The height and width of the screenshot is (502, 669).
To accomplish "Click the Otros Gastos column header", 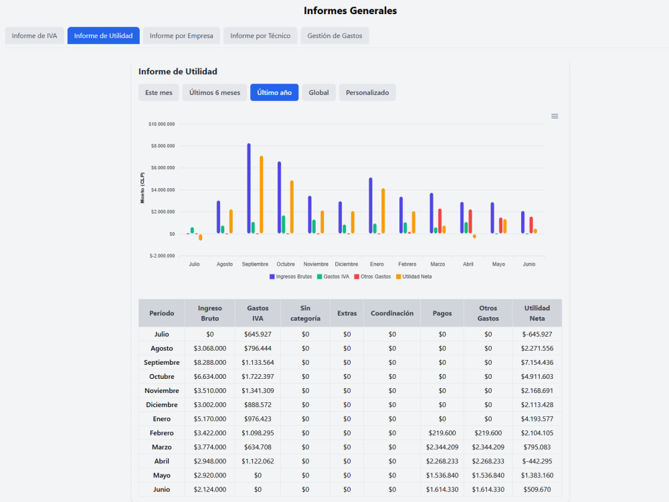I will point(488,313).
